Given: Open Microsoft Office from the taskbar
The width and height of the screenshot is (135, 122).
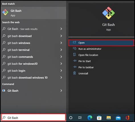Looking at the screenshot, I should tap(128, 118).
